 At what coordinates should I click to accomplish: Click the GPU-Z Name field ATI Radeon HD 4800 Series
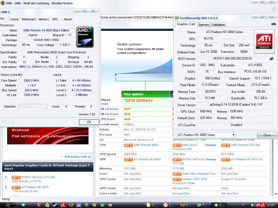coord(225,32)
